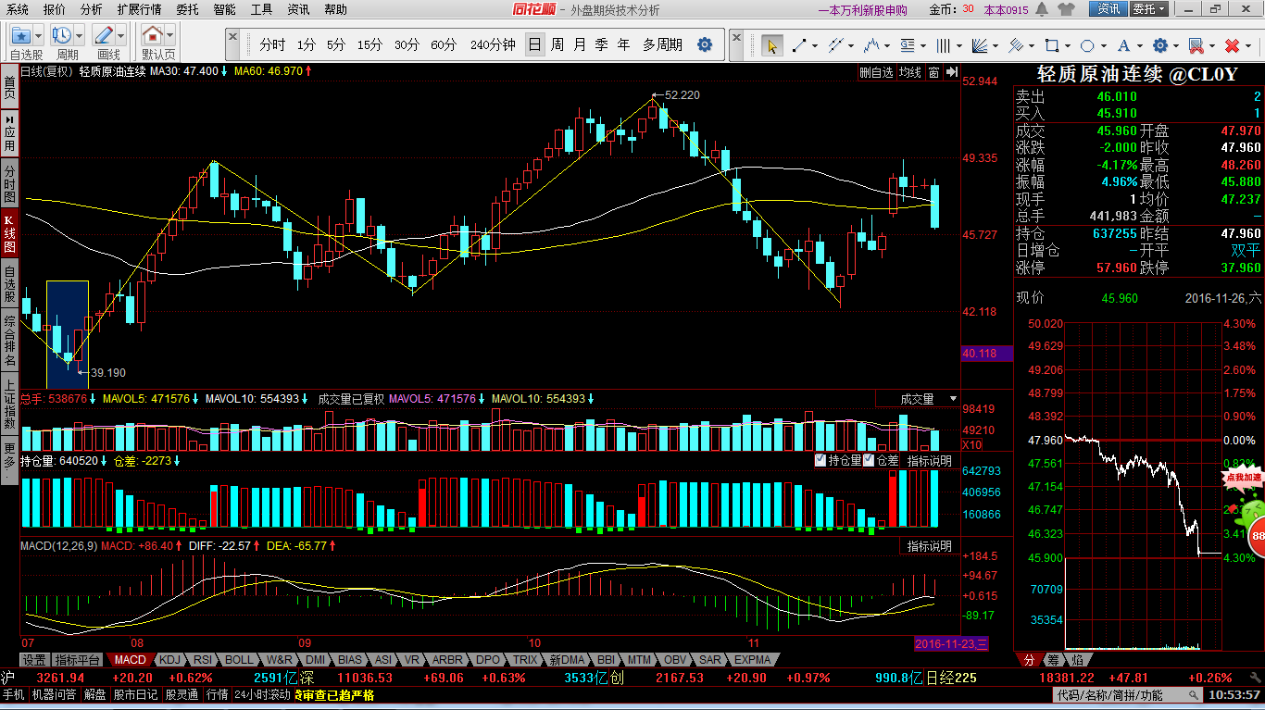
Task: Switch chart to 60分 period
Action: (x=444, y=44)
